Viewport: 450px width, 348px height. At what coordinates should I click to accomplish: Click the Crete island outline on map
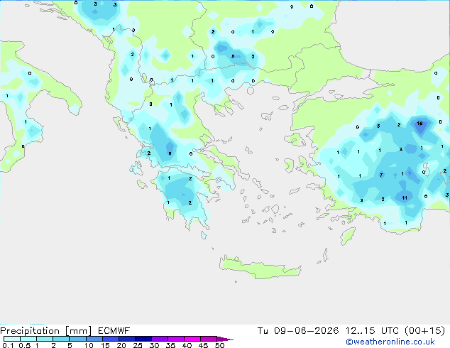click(260, 267)
